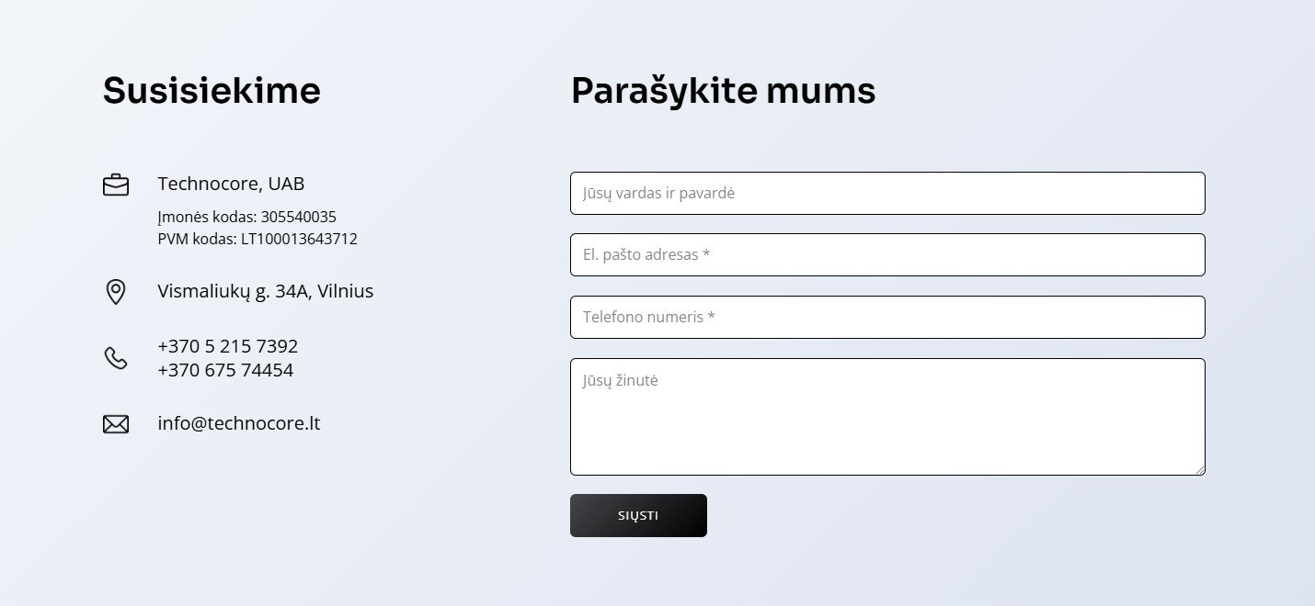The height and width of the screenshot is (606, 1315).
Task: Select the 'Telefono numeris' field
Action: point(887,318)
